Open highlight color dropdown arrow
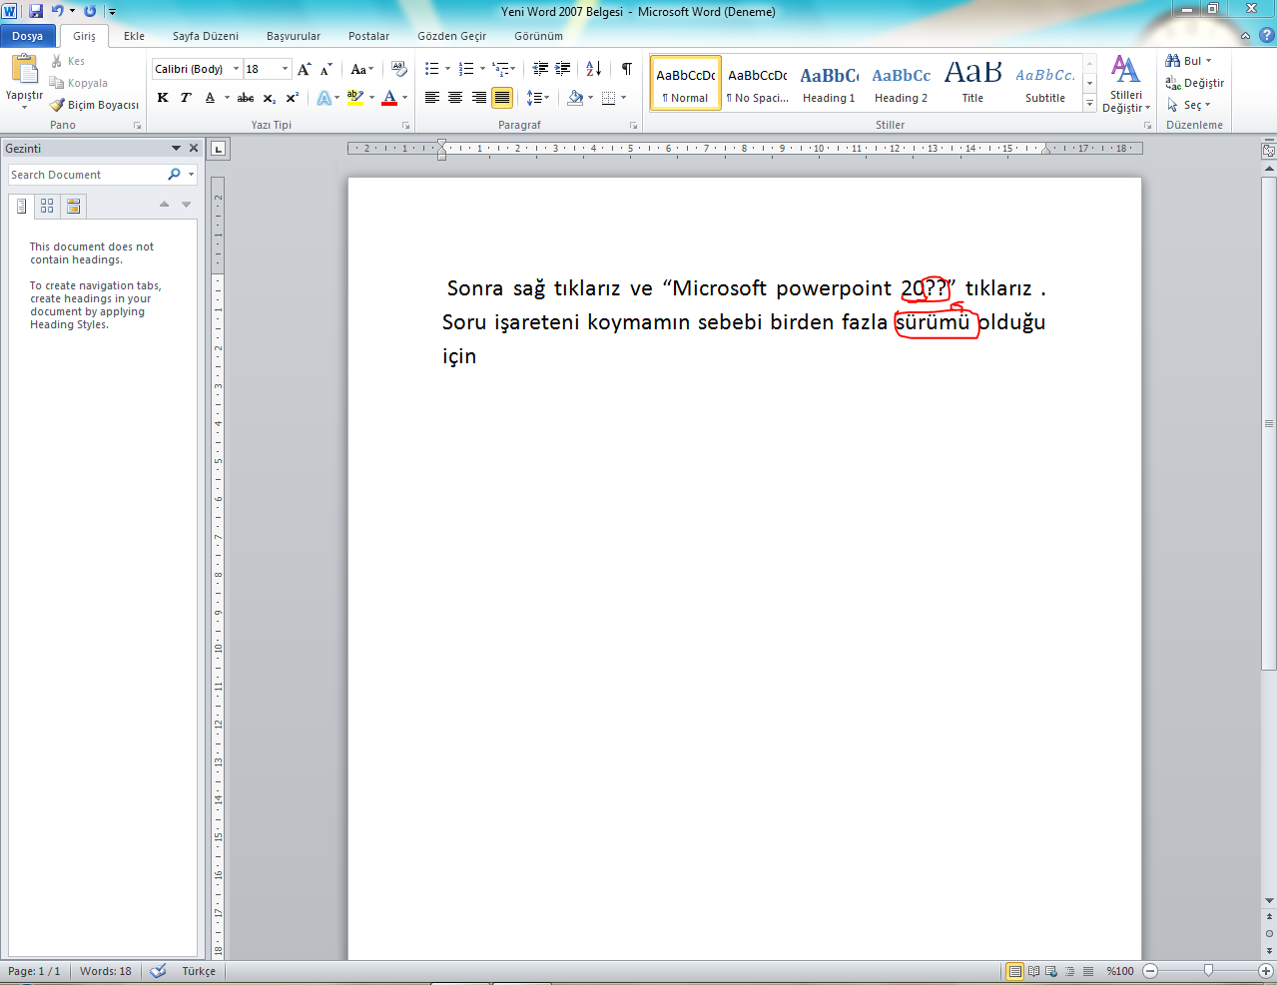The width and height of the screenshot is (1277, 985). [x=371, y=98]
